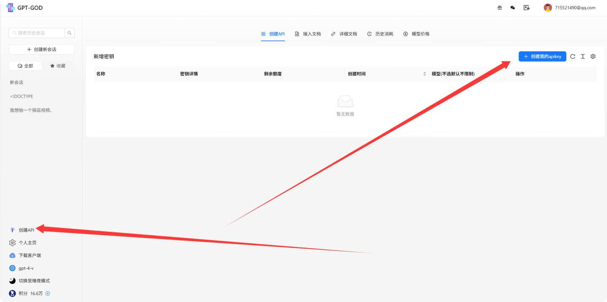Image resolution: width=607 pixels, height=302 pixels.
Task: Switch to the 创建API top tab
Action: (273, 34)
